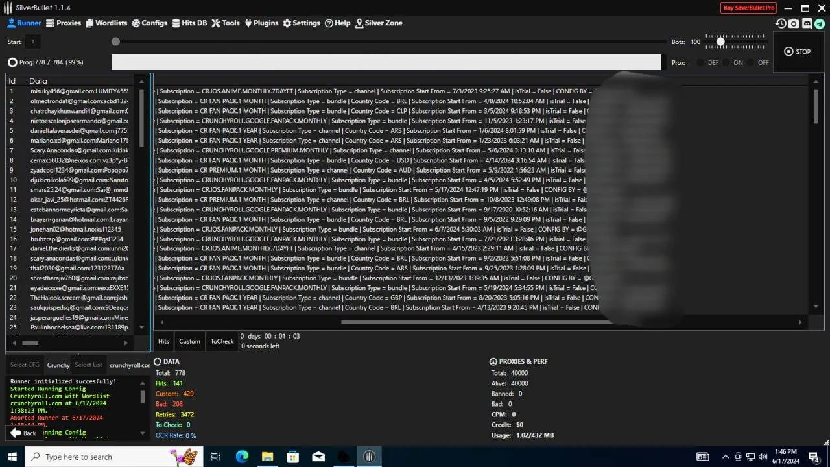
Task: Go to the Configs tab
Action: tap(150, 23)
